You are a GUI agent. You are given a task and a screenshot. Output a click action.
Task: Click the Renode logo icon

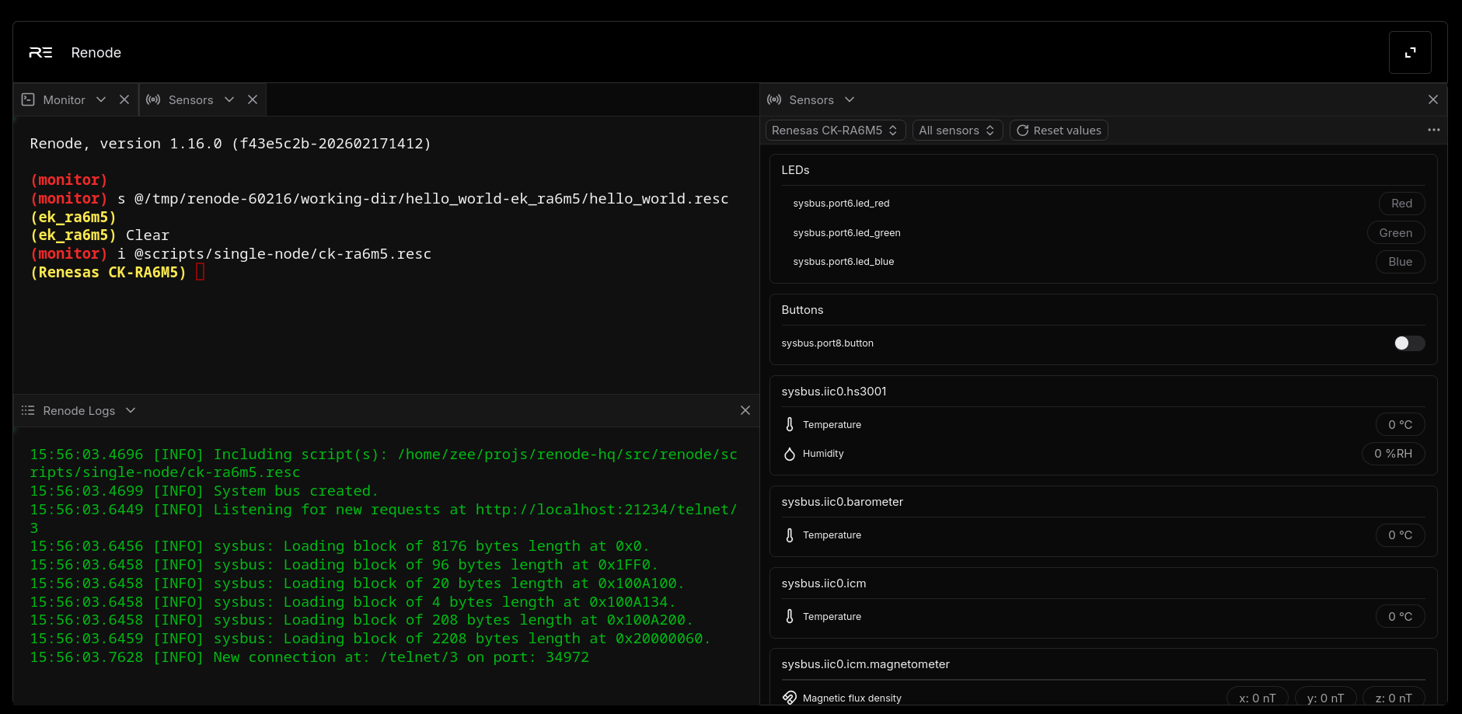40,52
